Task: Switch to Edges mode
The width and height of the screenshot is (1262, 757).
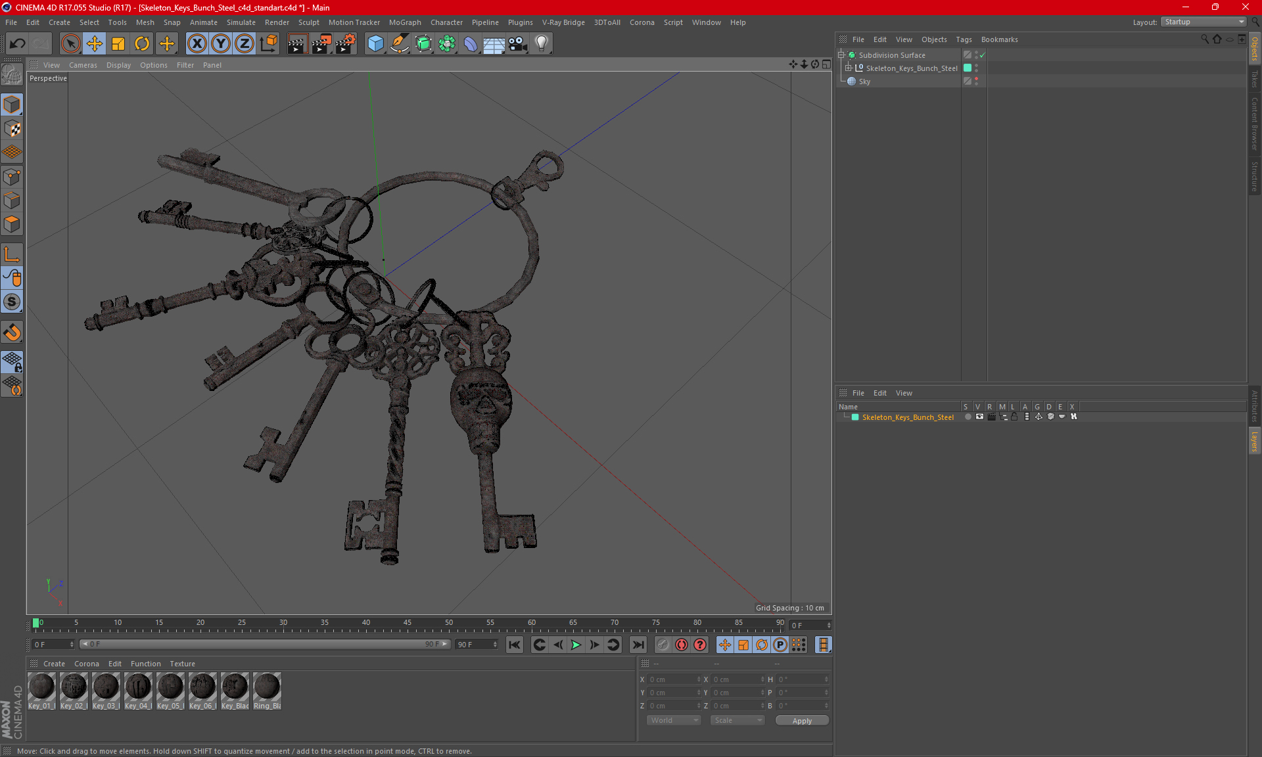Action: point(12,200)
